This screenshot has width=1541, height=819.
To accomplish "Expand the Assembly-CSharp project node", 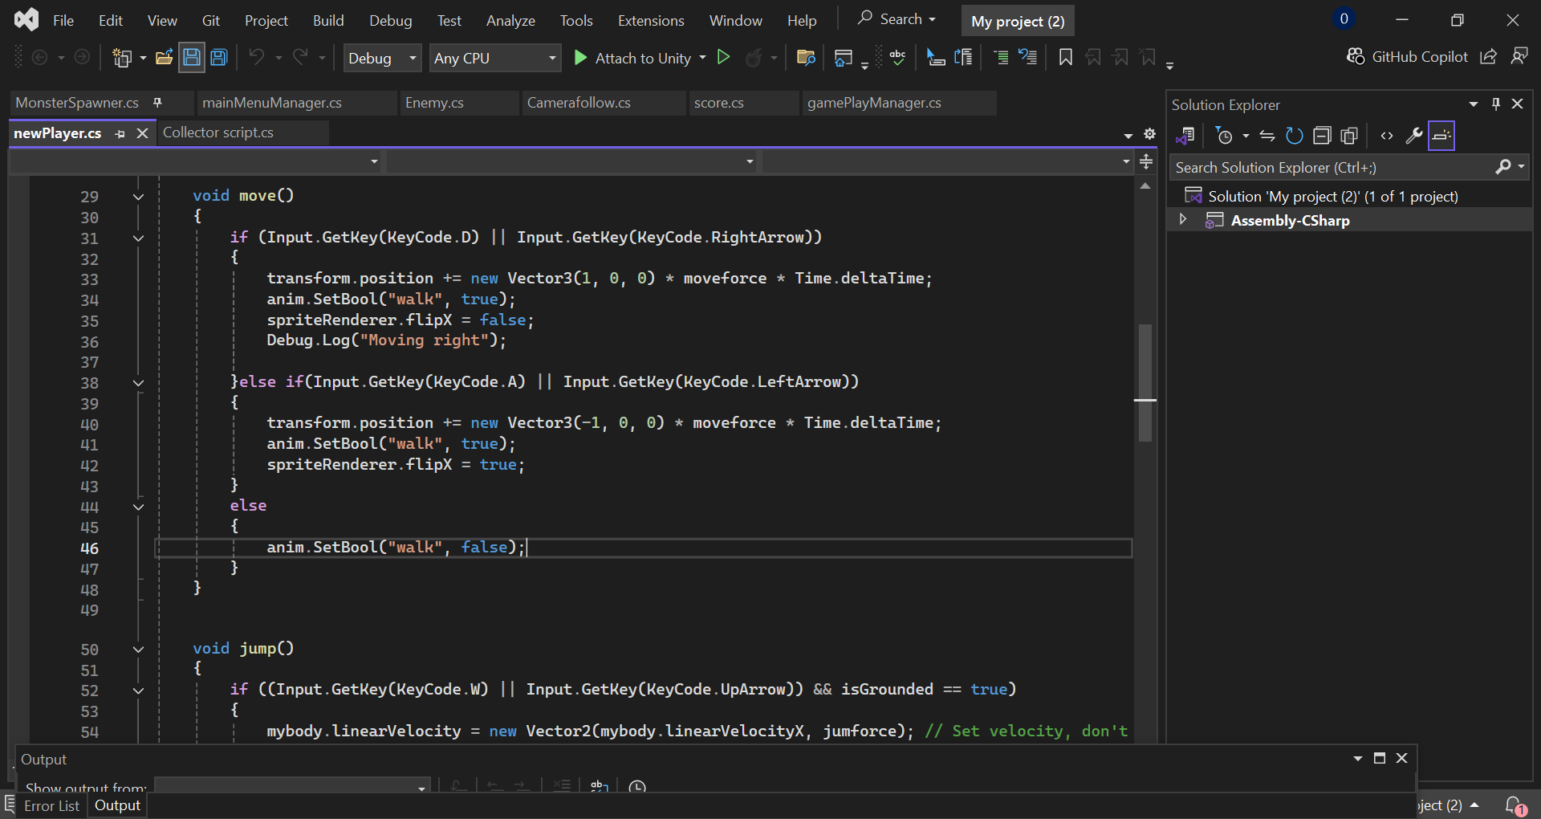I will point(1182,220).
